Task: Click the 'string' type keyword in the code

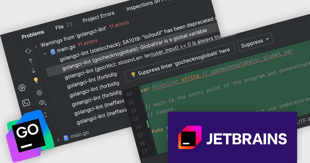Action: (x=190, y=77)
